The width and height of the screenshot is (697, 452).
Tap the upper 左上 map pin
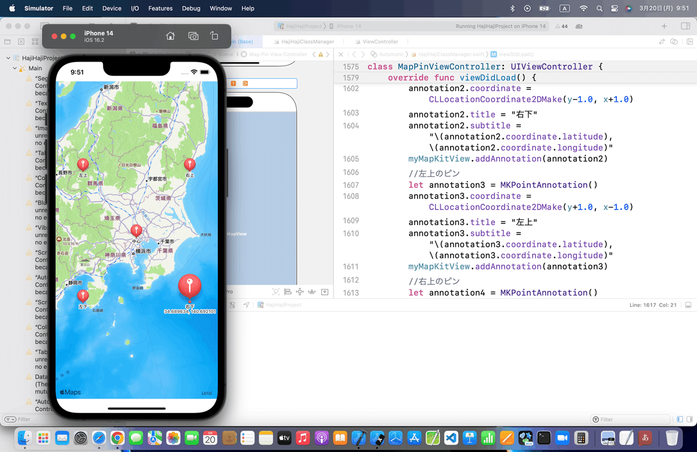point(83,165)
